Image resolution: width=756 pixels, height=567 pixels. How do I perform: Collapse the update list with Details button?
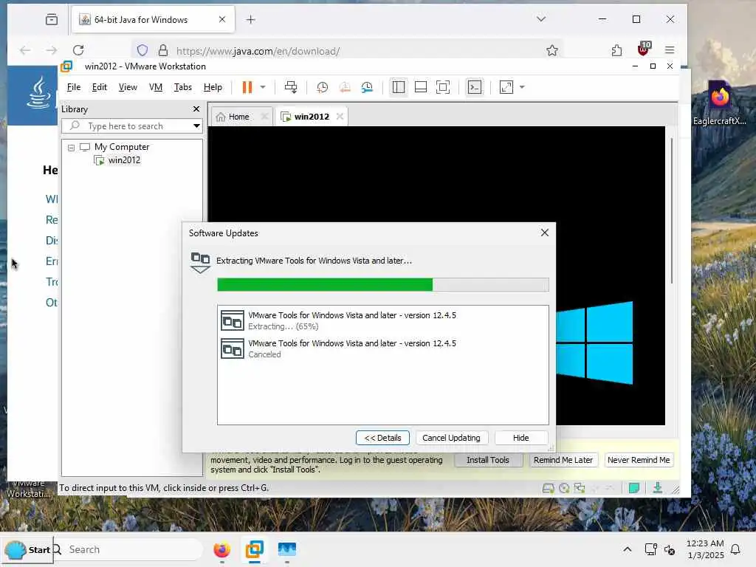[x=383, y=438]
